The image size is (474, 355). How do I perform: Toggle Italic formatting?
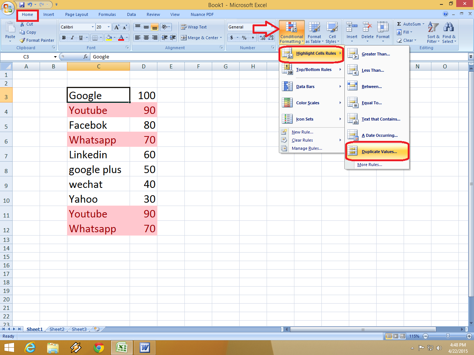coord(72,38)
